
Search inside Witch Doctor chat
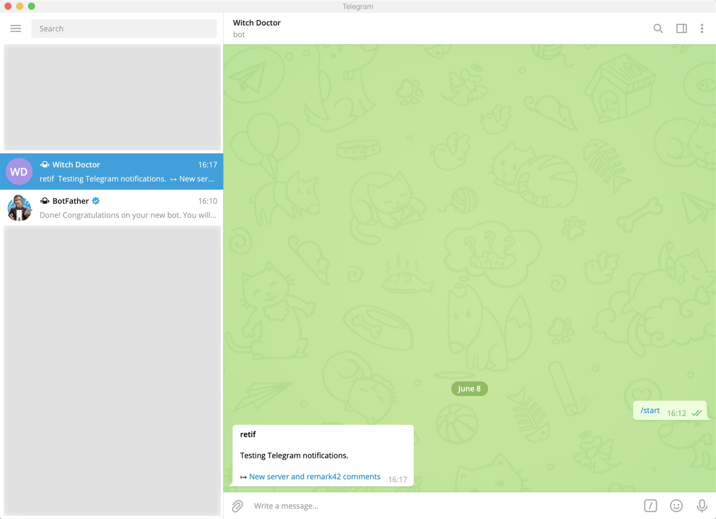(658, 28)
